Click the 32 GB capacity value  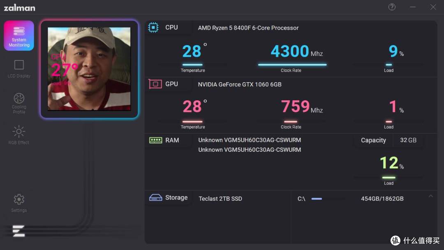pos(408,140)
